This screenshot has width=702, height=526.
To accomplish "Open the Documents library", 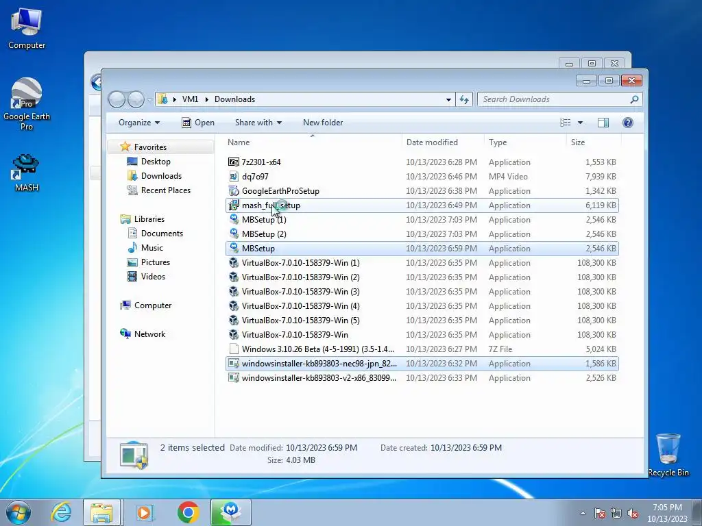I will [162, 233].
